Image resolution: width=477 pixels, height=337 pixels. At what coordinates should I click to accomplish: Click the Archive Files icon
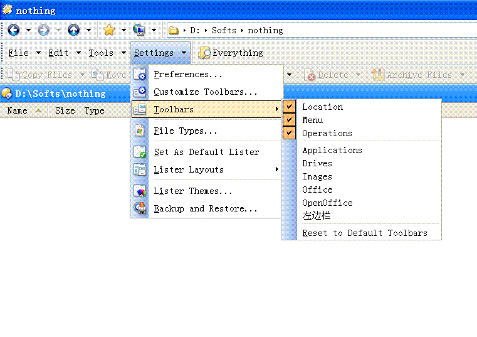(x=378, y=75)
